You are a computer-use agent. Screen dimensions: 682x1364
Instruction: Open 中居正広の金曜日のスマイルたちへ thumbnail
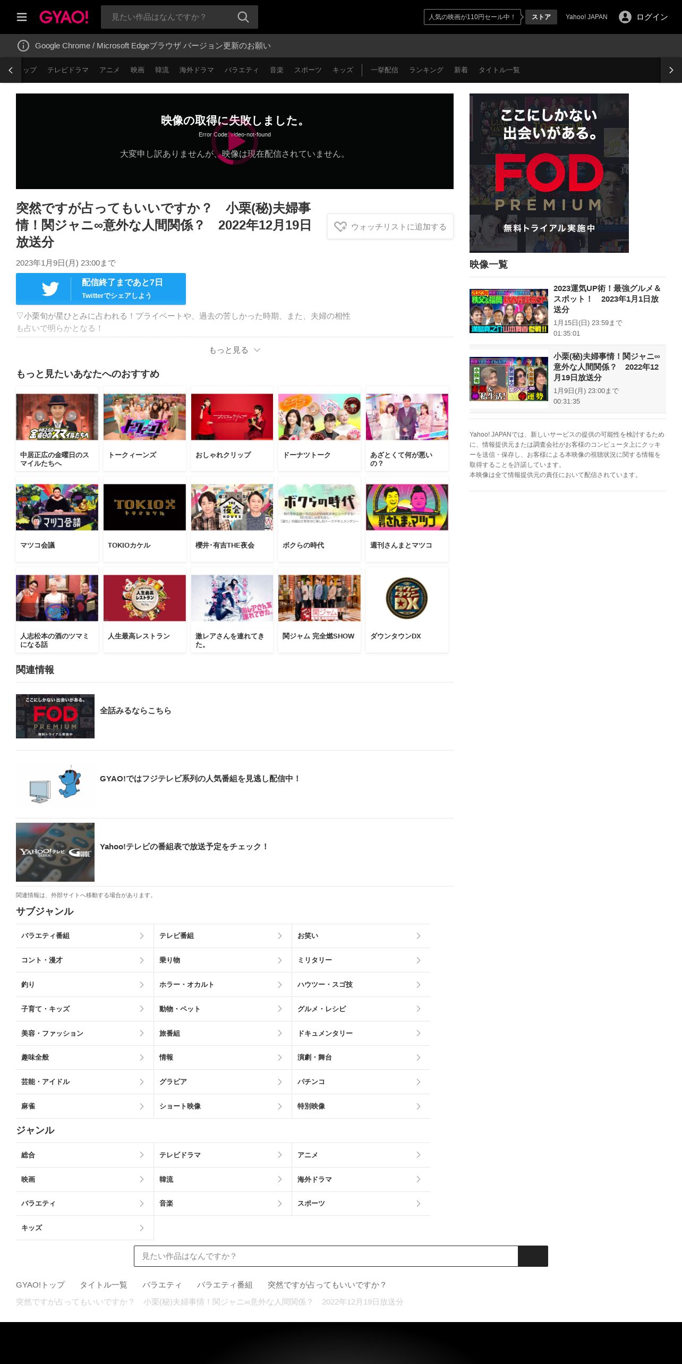pyautogui.click(x=57, y=417)
